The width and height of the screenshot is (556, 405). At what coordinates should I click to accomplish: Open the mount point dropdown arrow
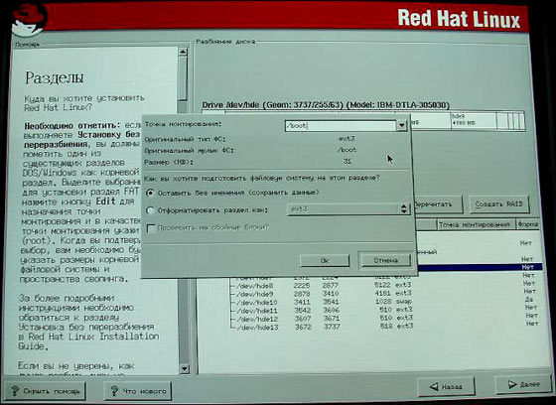point(401,125)
